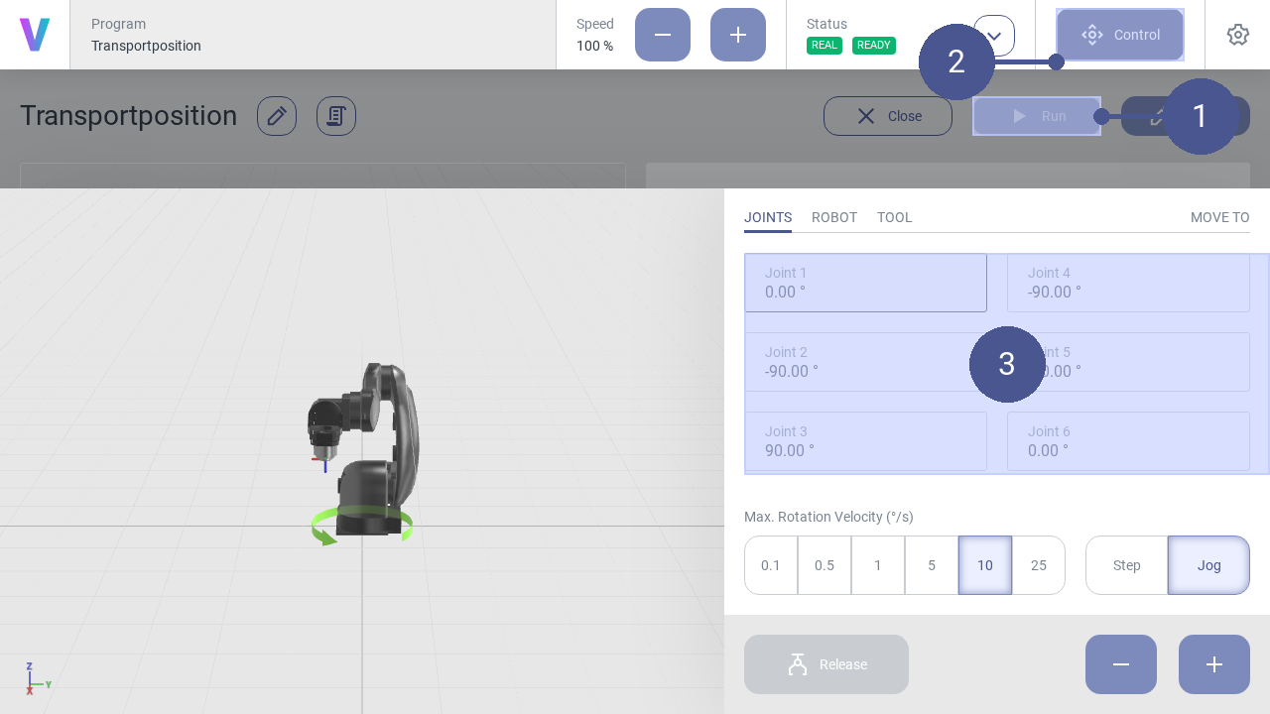The image size is (1270, 714).
Task: Select Step movement mode
Action: 1127,565
